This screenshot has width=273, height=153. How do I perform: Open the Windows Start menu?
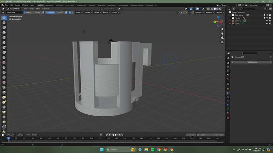[x=102, y=150]
